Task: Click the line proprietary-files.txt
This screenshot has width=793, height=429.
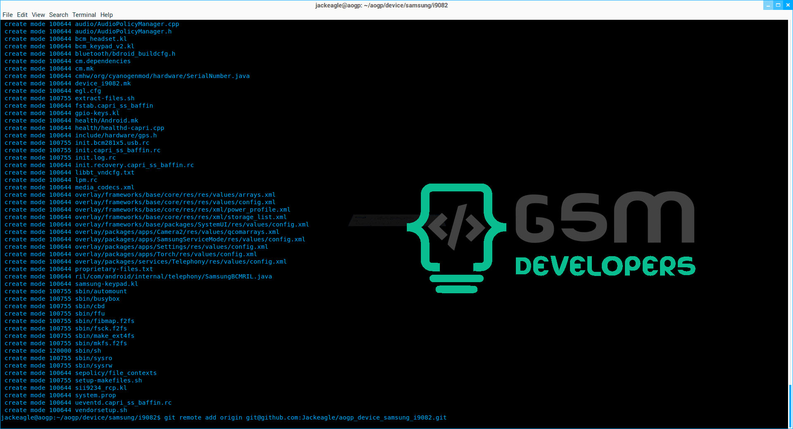Action: click(79, 269)
